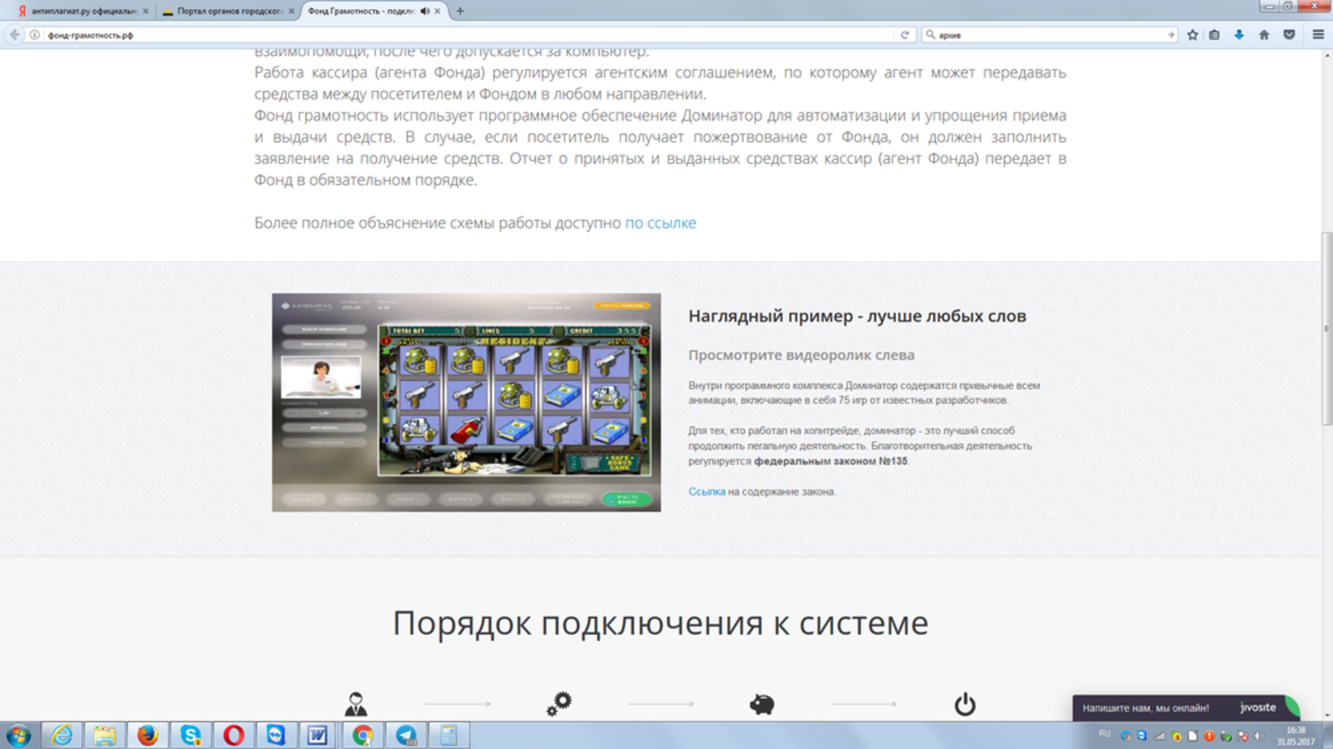The image size is (1333, 749).
Task: Launch Internet Explorer from the taskbar
Action: [61, 736]
